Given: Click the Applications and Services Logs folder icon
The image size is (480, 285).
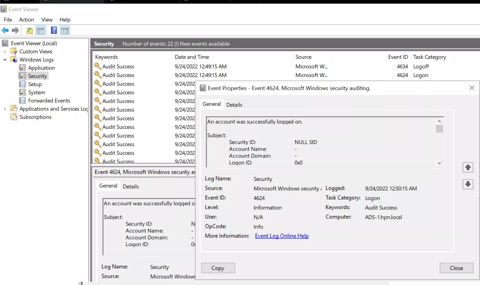Looking at the screenshot, I should click(14, 109).
